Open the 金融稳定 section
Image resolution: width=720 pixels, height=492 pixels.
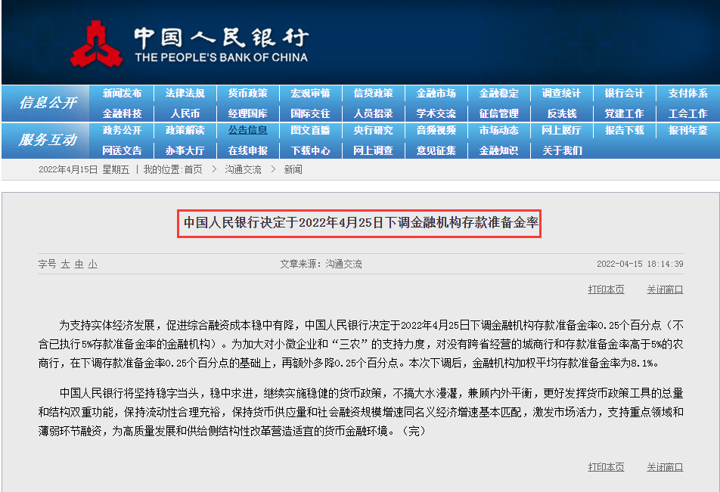click(499, 93)
